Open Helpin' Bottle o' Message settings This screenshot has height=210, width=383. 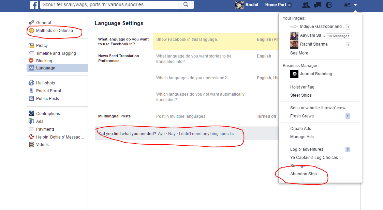[60, 137]
